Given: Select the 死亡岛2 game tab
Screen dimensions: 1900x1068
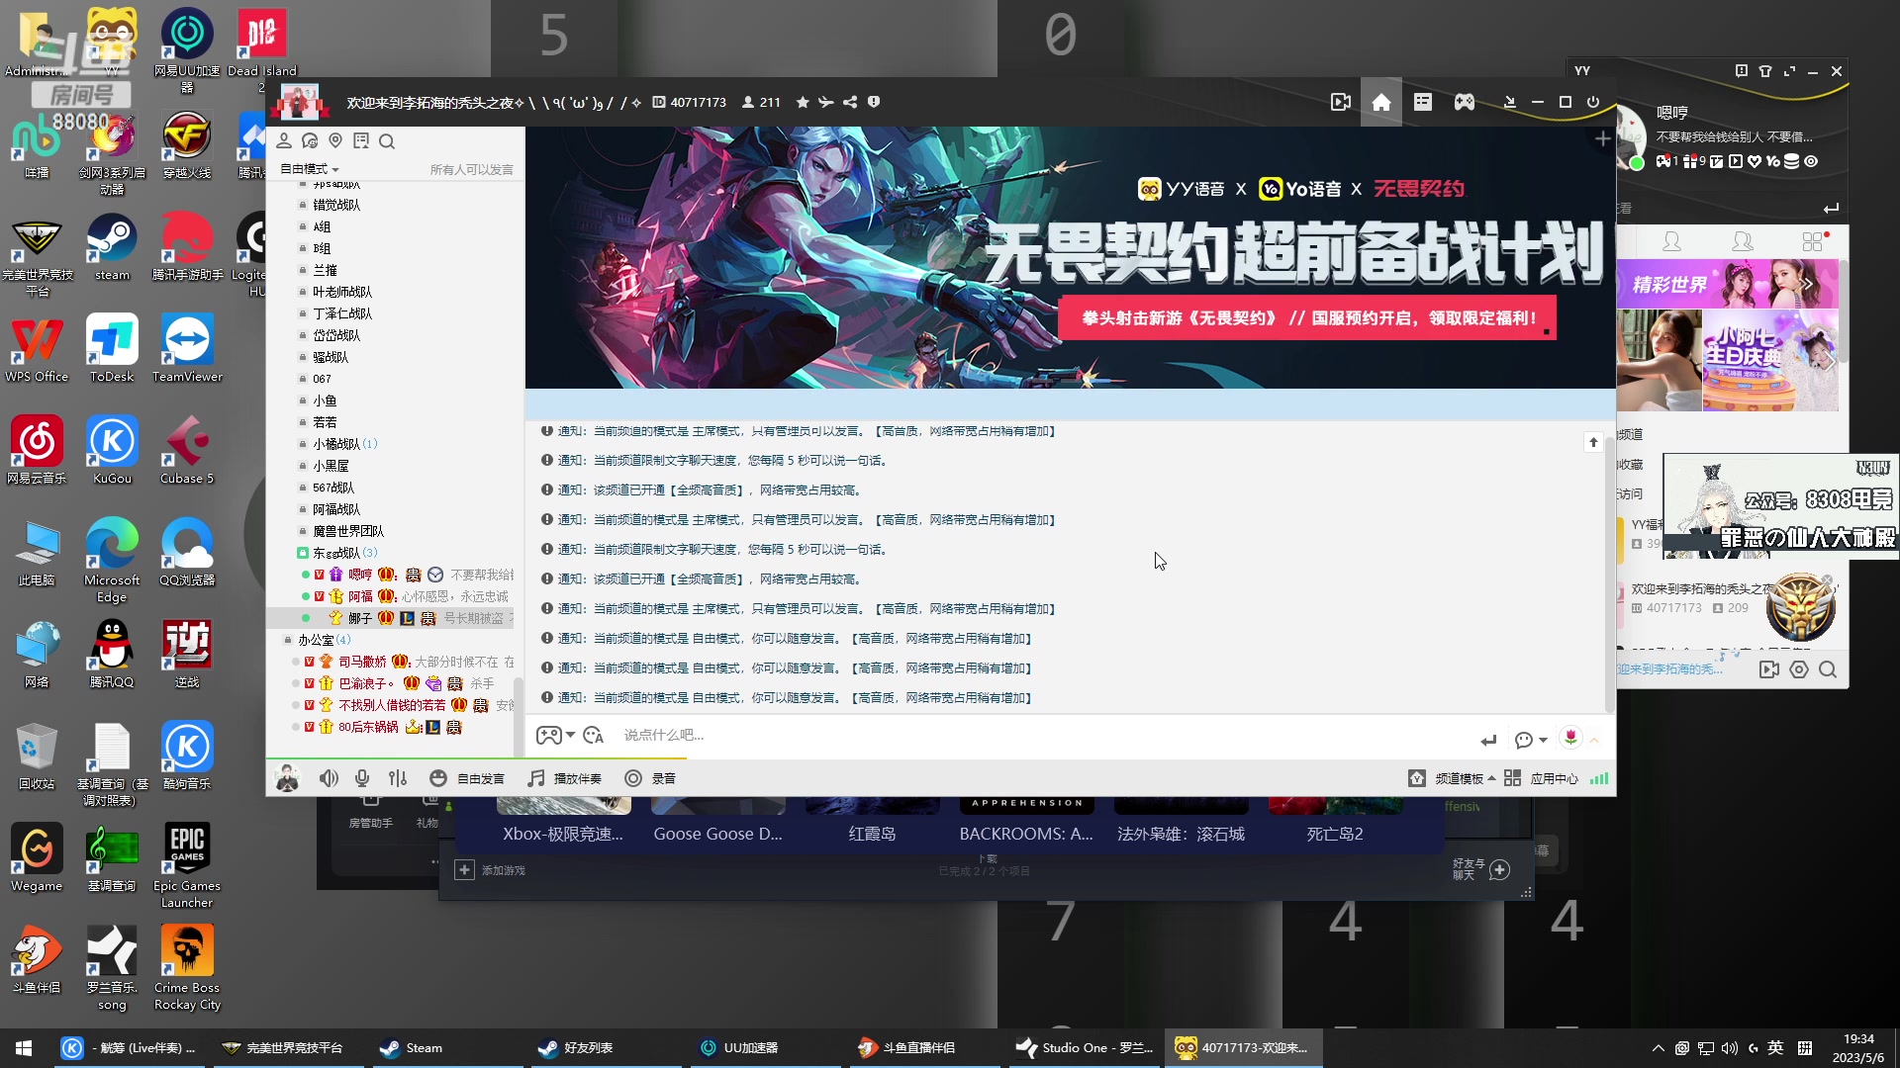Looking at the screenshot, I should [1334, 834].
